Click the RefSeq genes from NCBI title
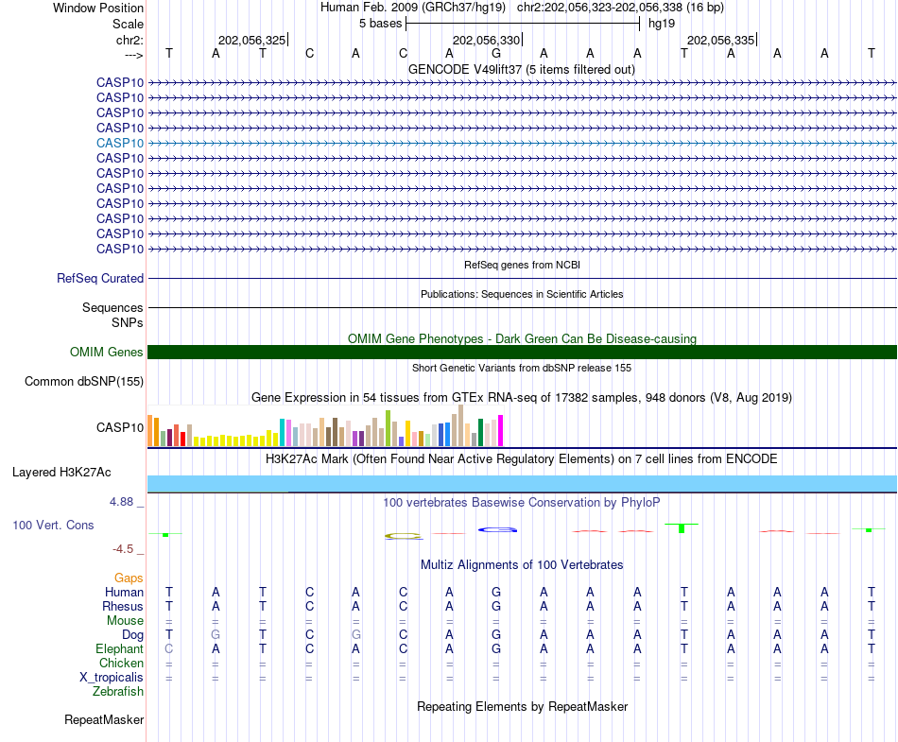Image resolution: width=898 pixels, height=742 pixels. coord(522,265)
